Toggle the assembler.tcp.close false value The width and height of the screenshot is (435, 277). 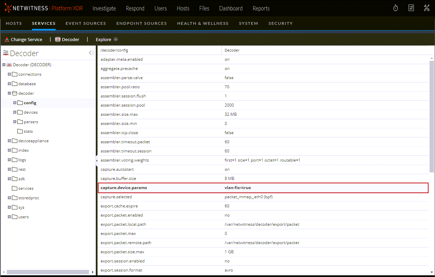pos(229,132)
